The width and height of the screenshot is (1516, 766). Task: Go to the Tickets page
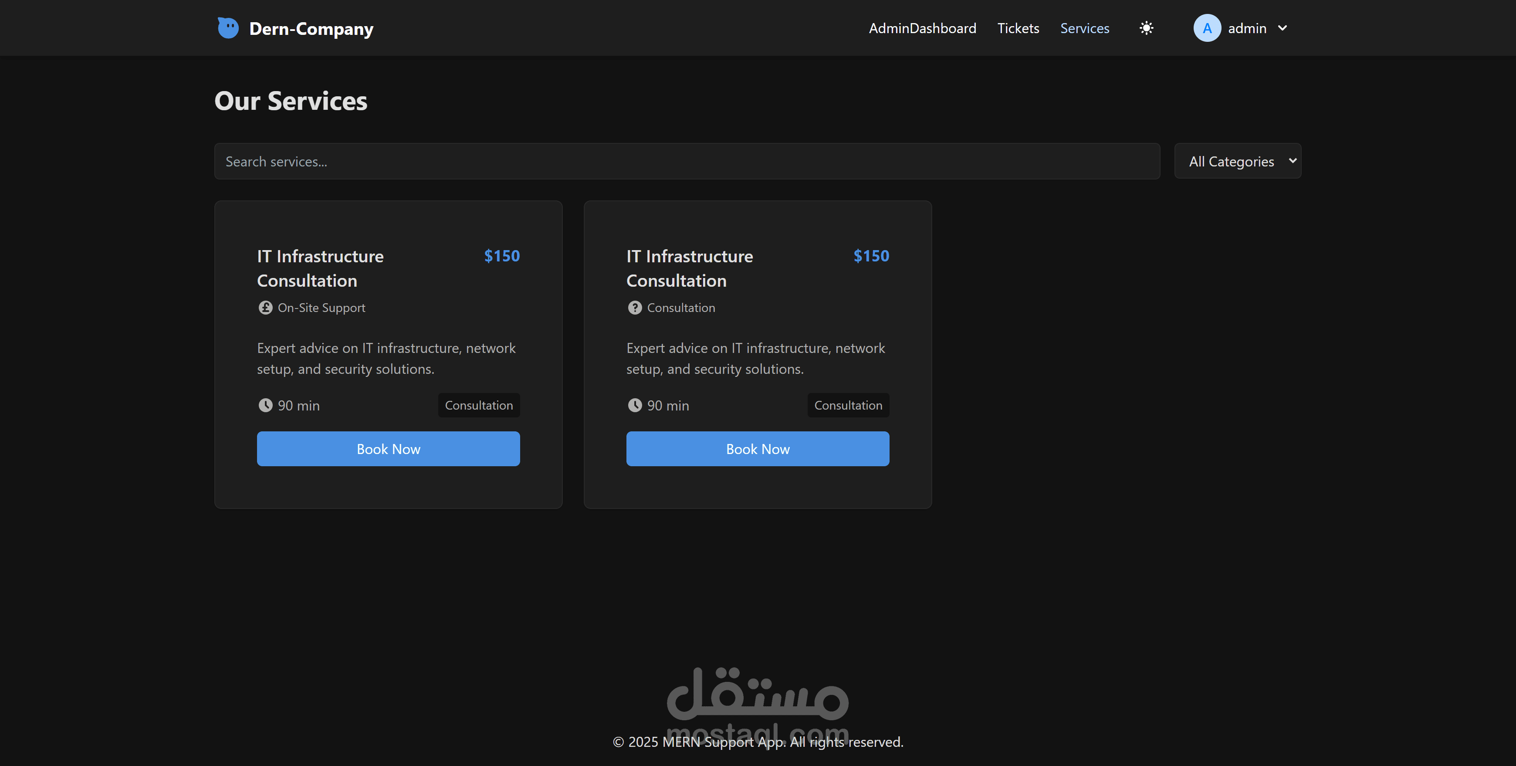click(1018, 28)
